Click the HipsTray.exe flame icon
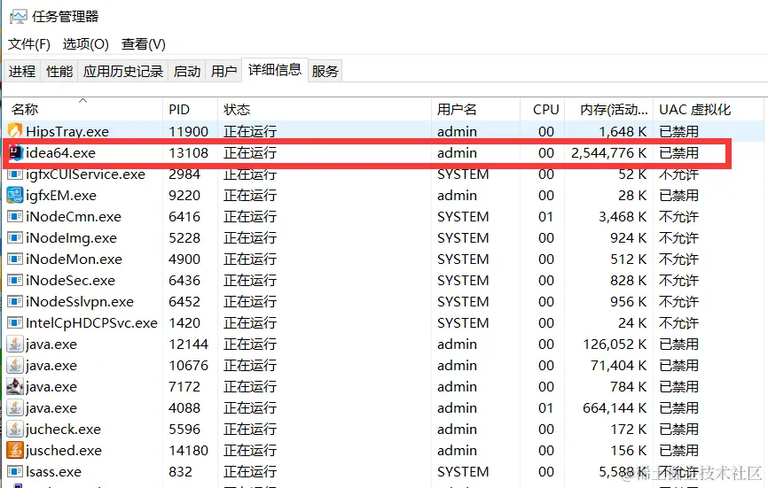Image resolution: width=768 pixels, height=488 pixels. click(15, 130)
